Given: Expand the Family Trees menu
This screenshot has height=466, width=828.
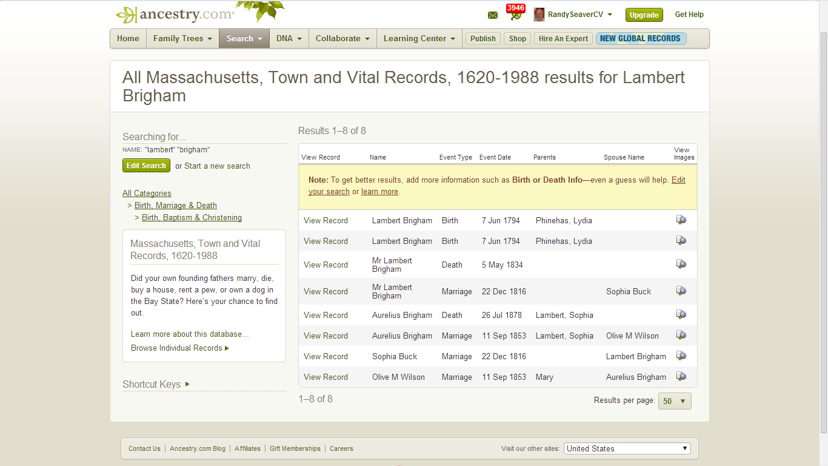Looking at the screenshot, I should 182,38.
